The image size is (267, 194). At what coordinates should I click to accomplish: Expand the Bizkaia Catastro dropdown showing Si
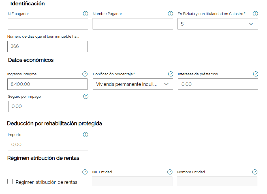pyautogui.click(x=217, y=24)
